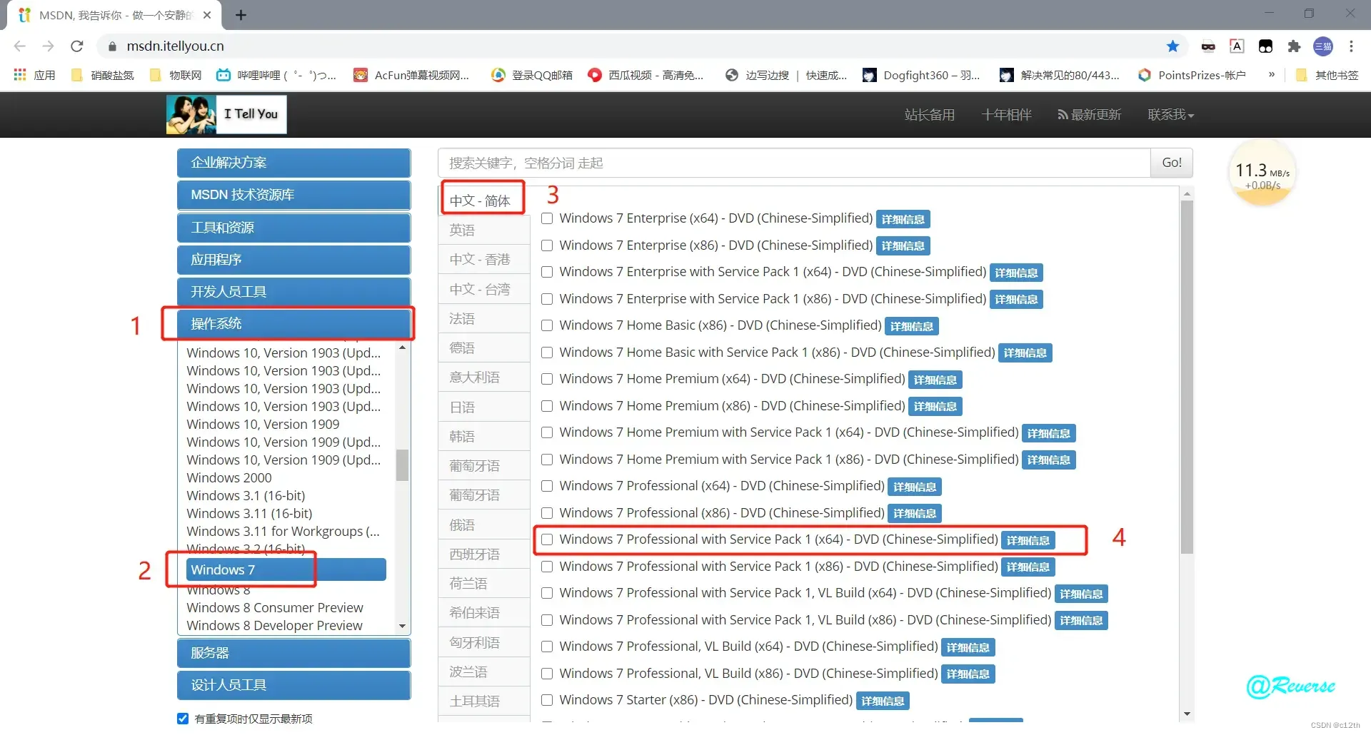Open the 十年相伴 nav link
The width and height of the screenshot is (1371, 735).
tap(1006, 115)
